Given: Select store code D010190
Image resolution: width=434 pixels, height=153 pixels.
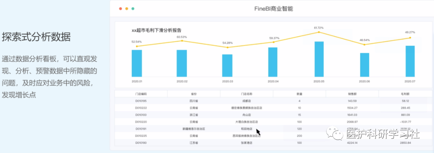Looking at the screenshot, I should point(141,143).
